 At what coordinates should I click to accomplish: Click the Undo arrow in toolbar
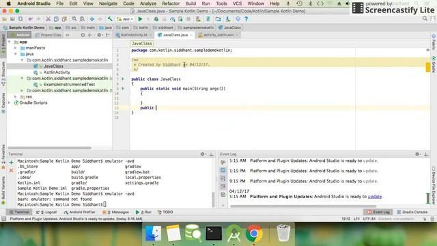(30, 19)
